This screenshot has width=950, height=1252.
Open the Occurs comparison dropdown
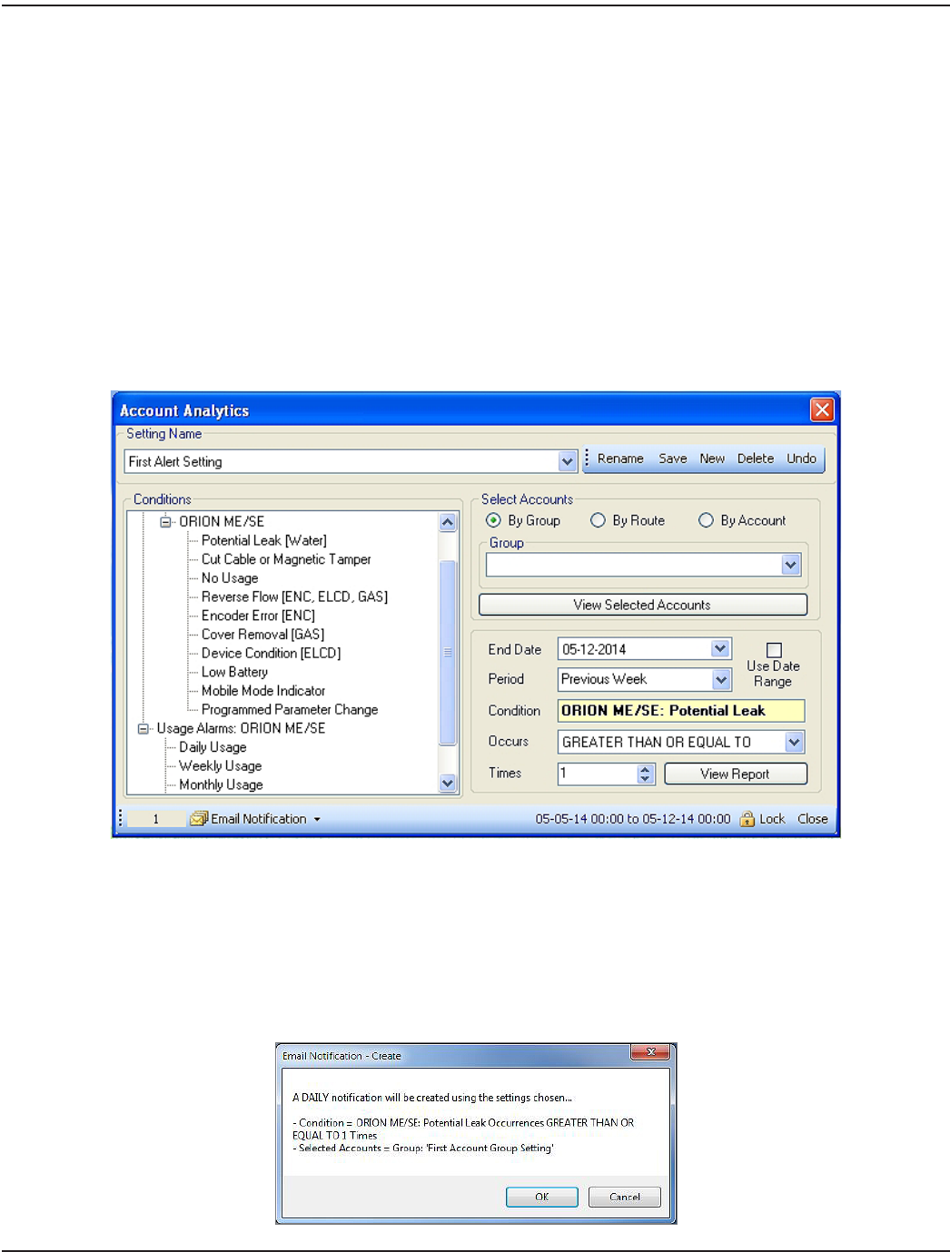tap(794, 742)
